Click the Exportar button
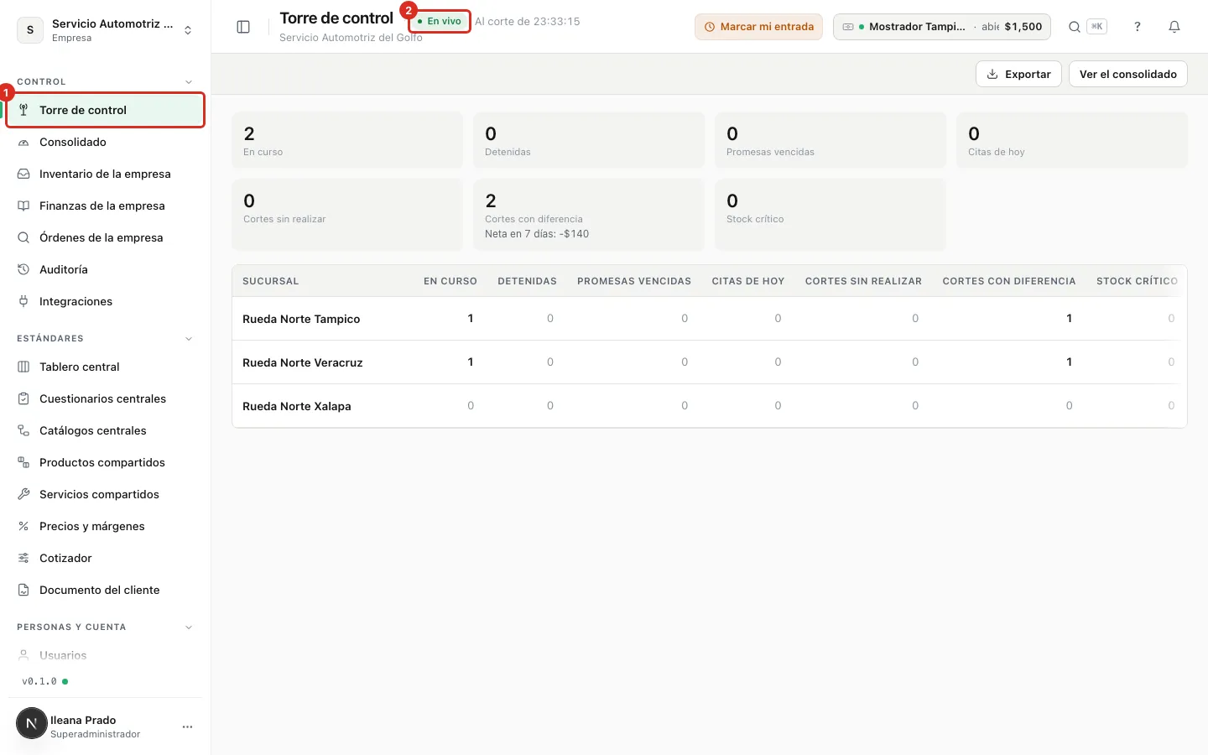The height and width of the screenshot is (755, 1208). 1018,74
